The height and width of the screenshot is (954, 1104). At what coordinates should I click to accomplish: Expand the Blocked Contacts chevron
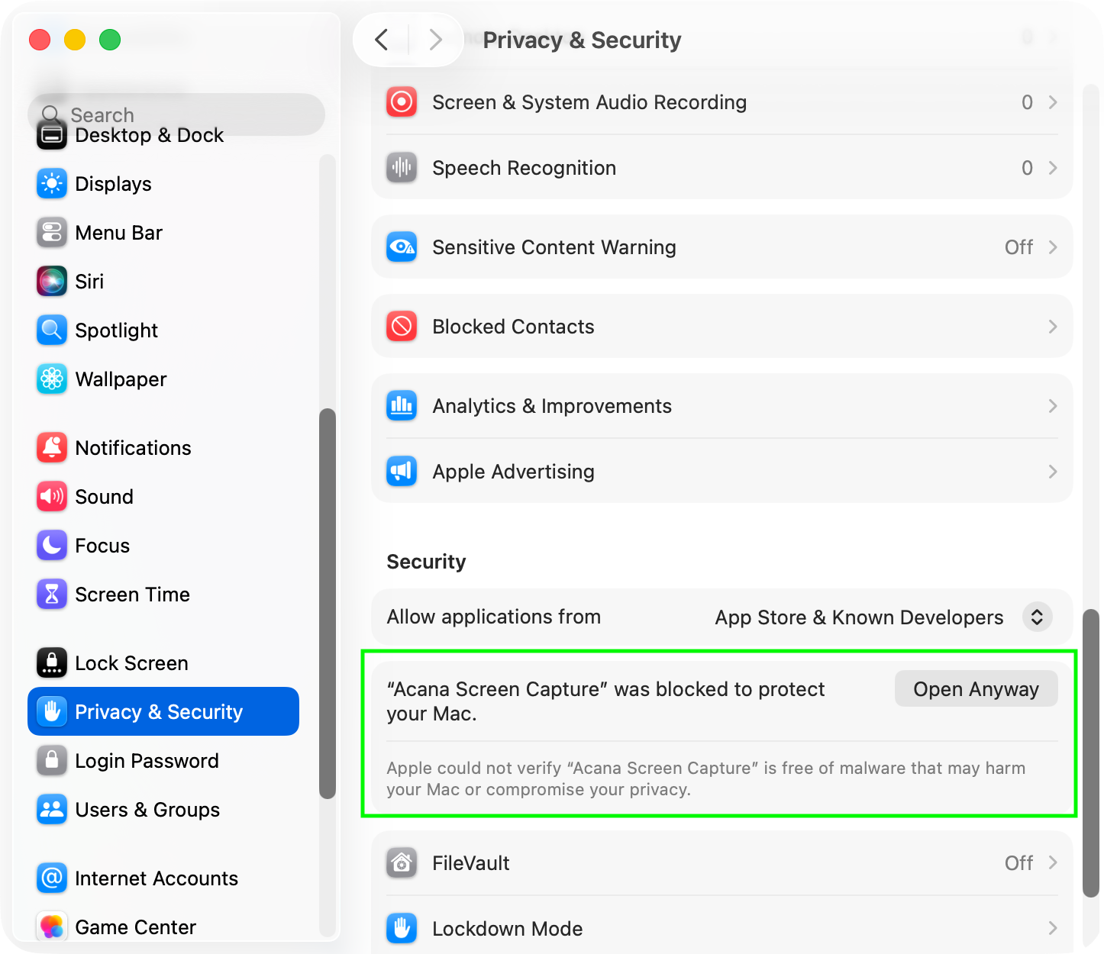(1053, 327)
